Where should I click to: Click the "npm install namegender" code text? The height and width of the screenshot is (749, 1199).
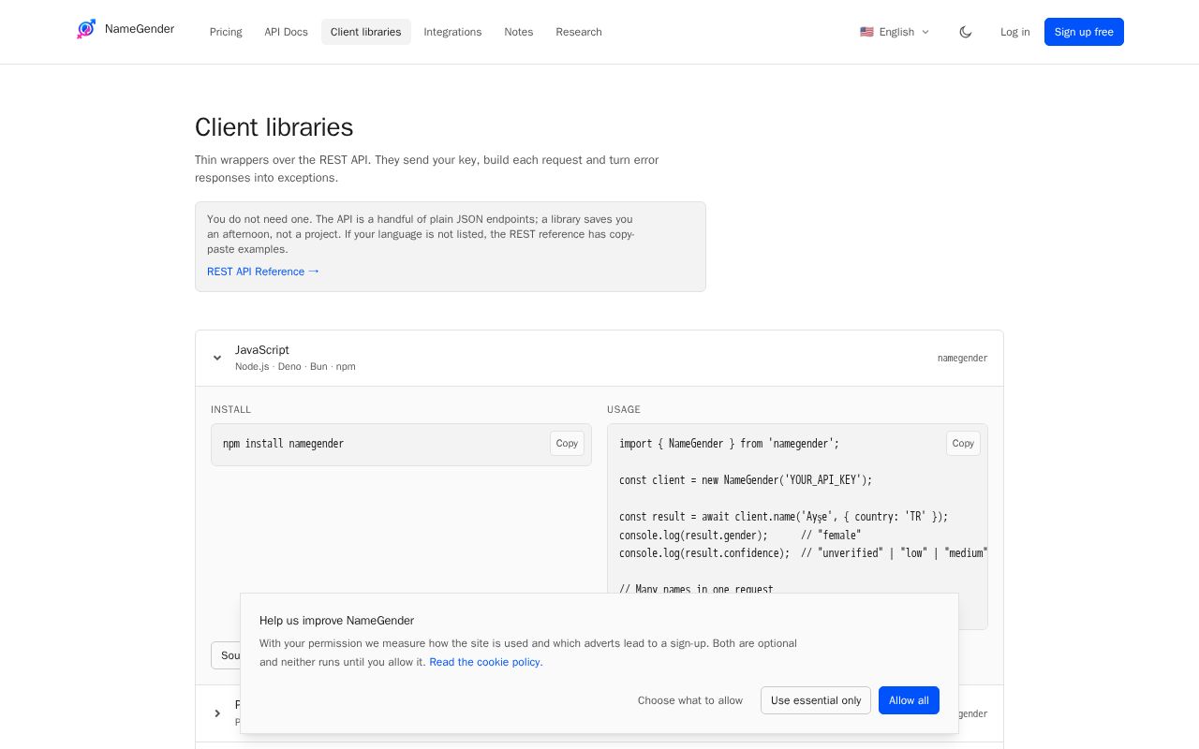[x=283, y=444]
